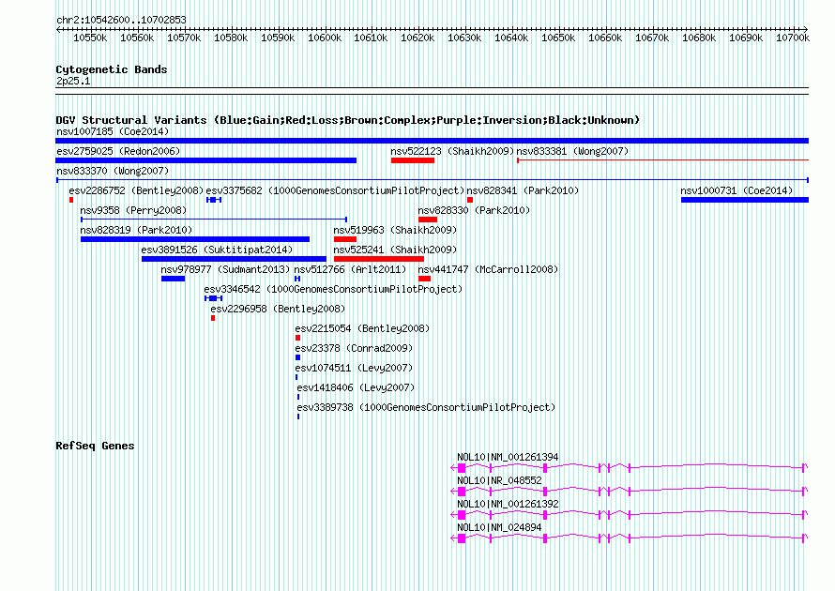This screenshot has height=591, width=835.
Task: Select the red nsv828341 loss marker
Action: pyautogui.click(x=470, y=200)
